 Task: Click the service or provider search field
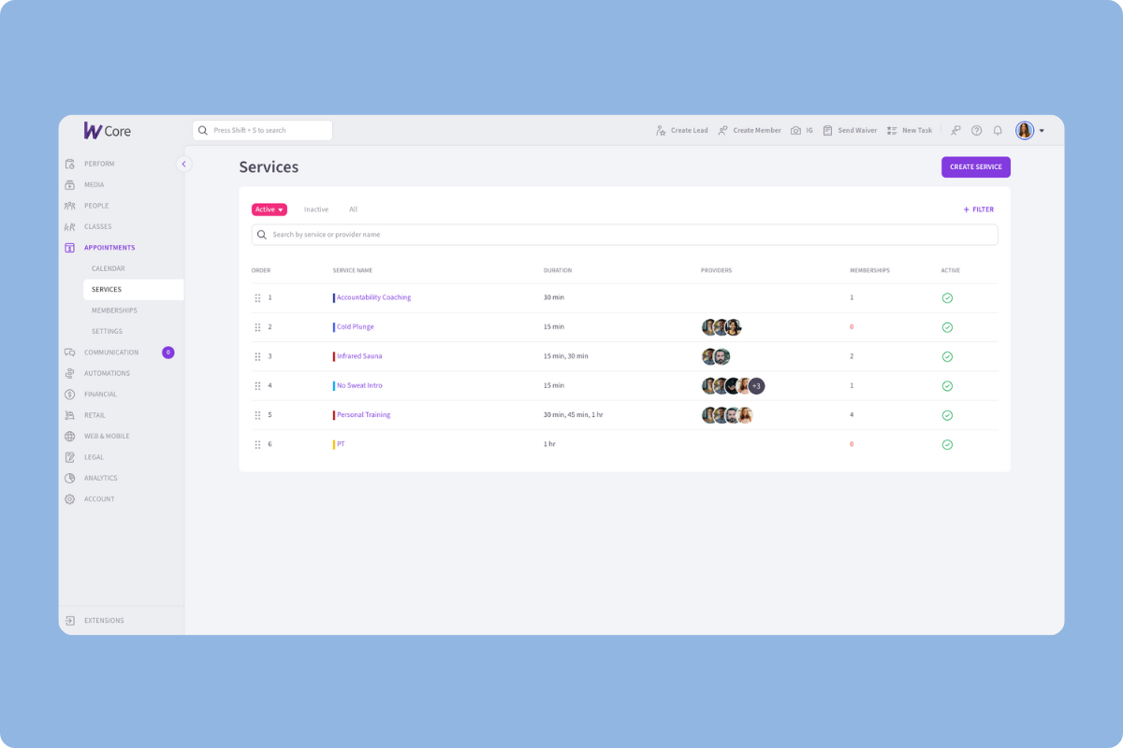(624, 235)
